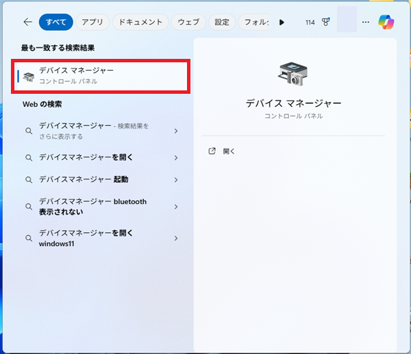
Task: Select suggestion デバイスマネージャー bluetooth 表示されない
Action: (x=101, y=207)
